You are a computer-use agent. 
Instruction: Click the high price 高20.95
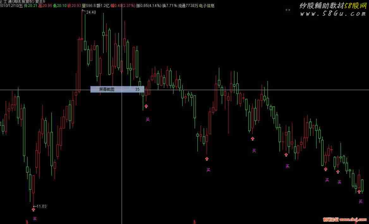pos(45,6)
